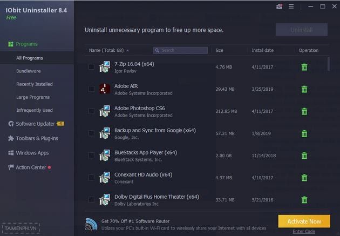This screenshot has width=340, height=236.
Task: Tick the BlueStacks App Player checkbox
Action: coord(91,155)
